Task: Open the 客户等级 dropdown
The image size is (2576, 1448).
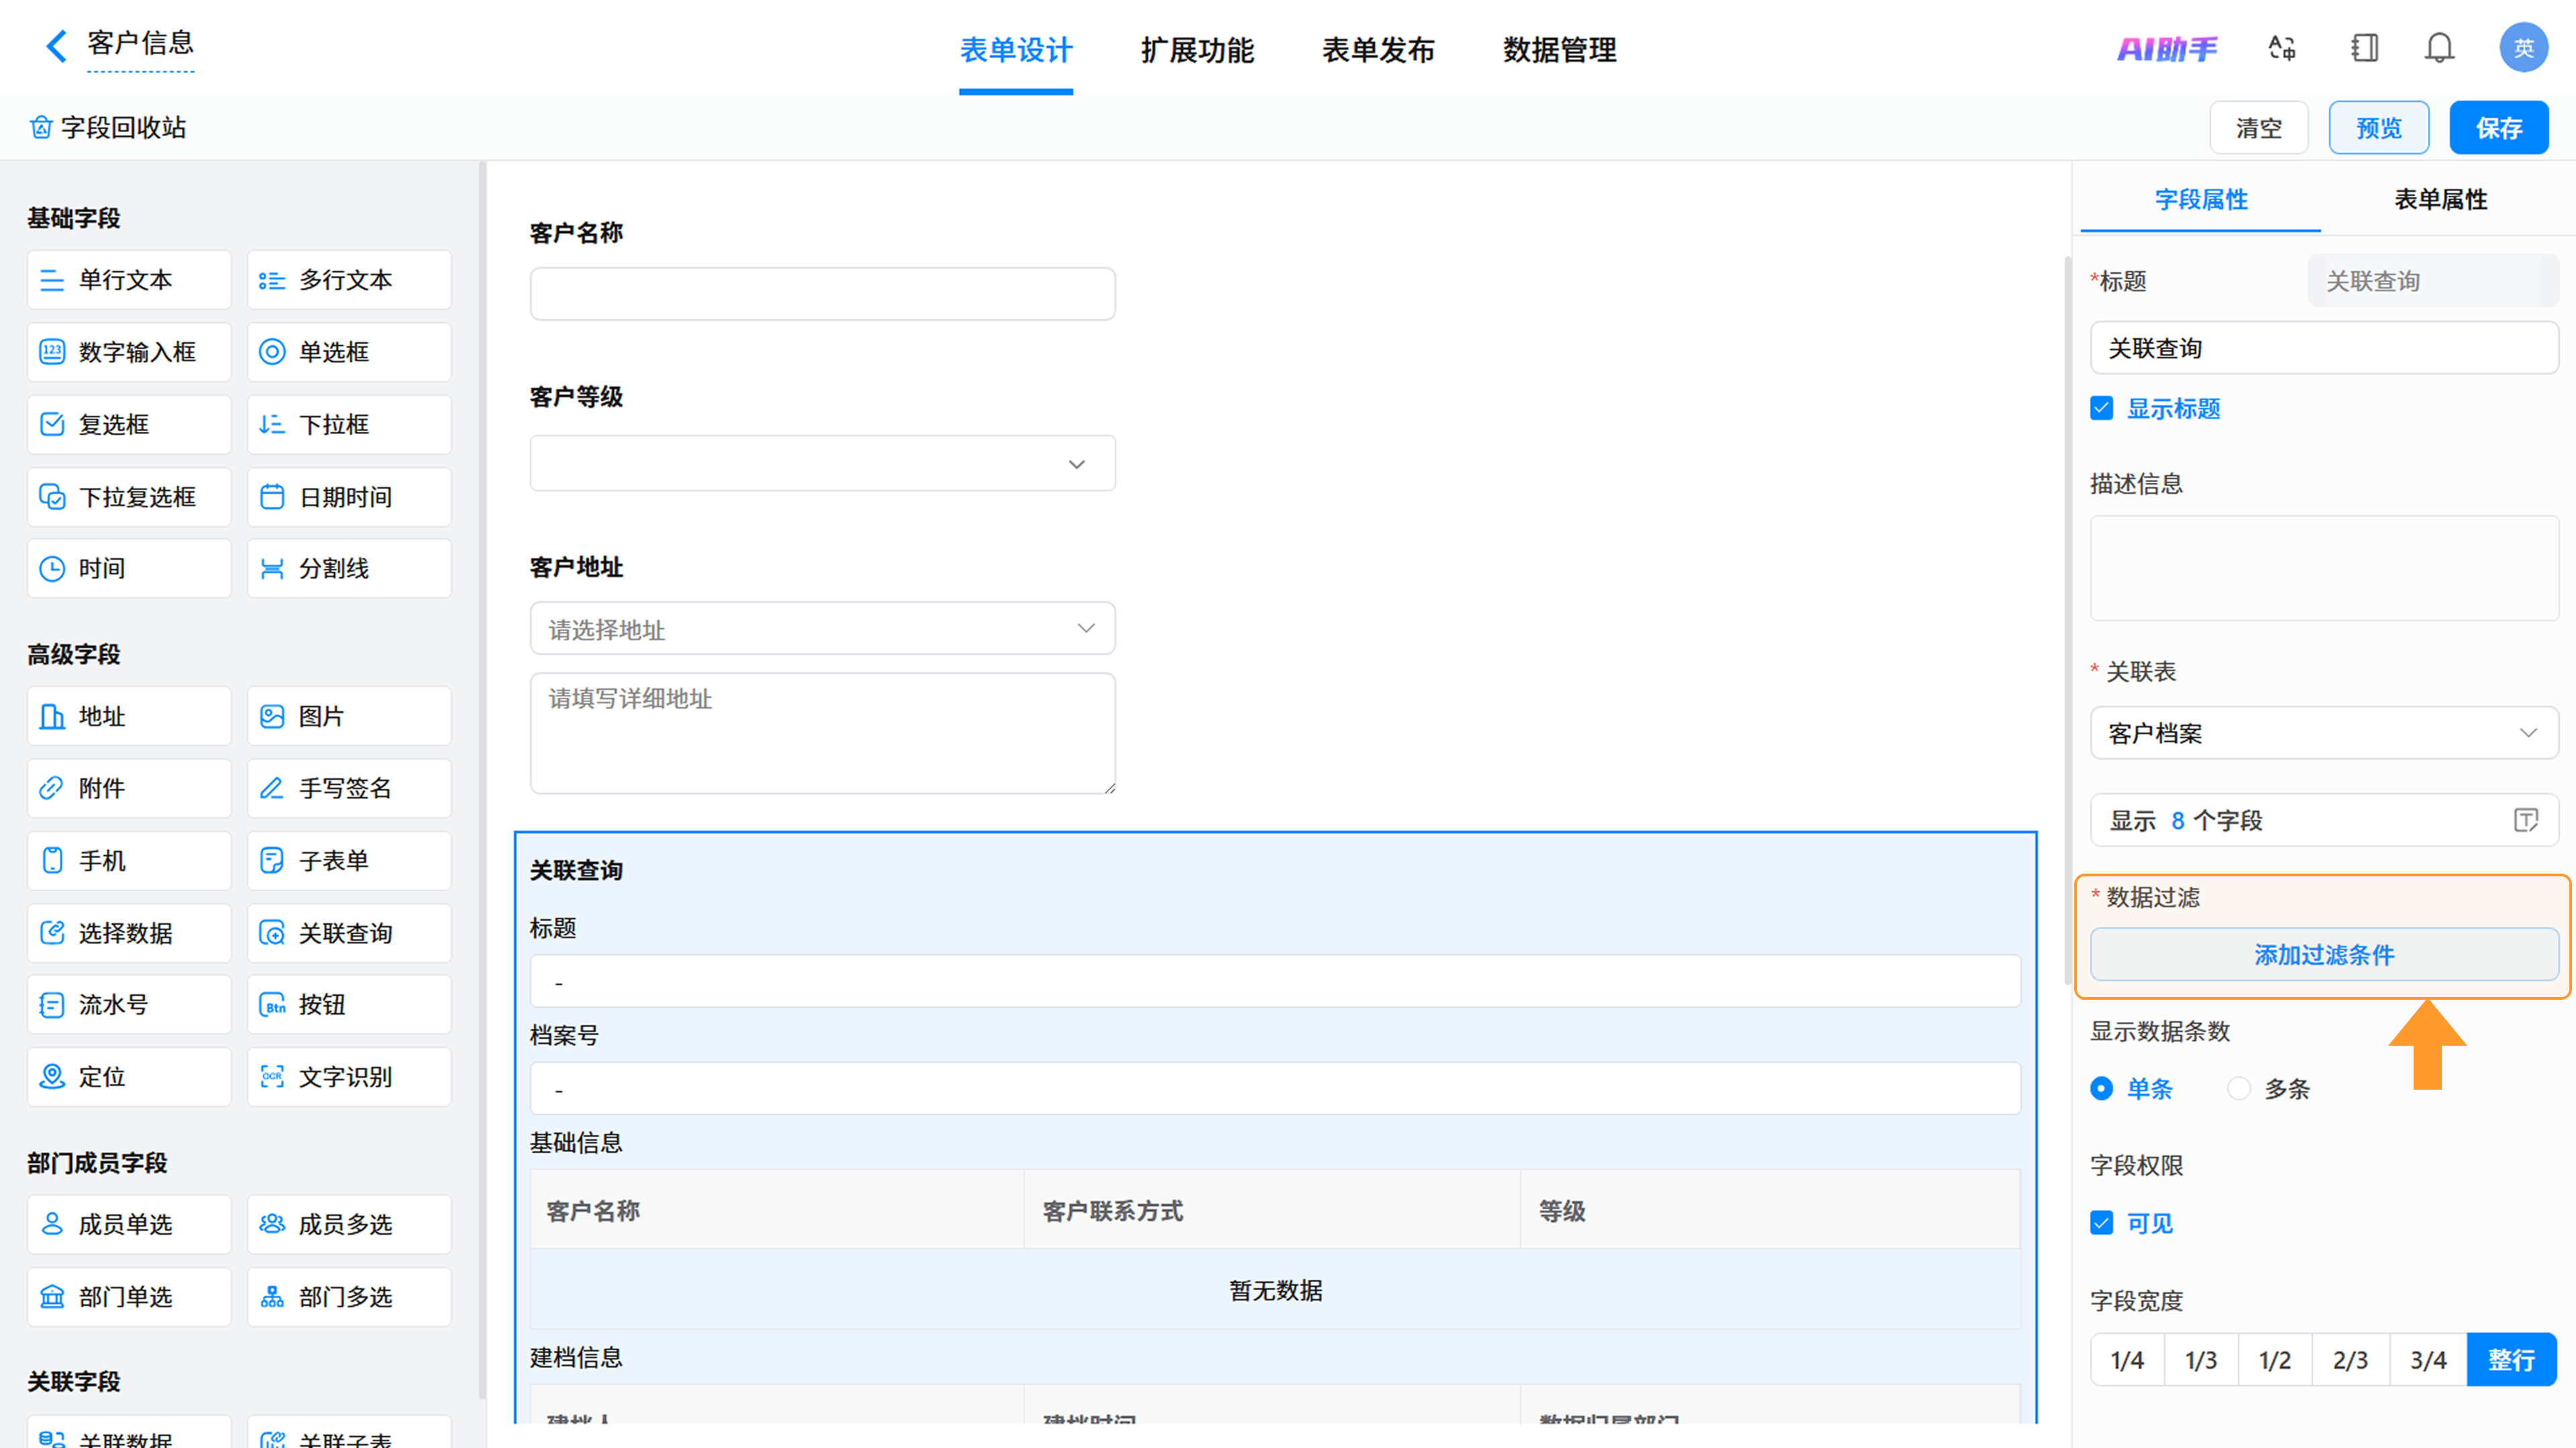Action: (822, 463)
